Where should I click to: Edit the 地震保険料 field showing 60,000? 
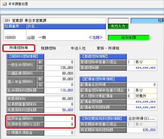point(59,99)
